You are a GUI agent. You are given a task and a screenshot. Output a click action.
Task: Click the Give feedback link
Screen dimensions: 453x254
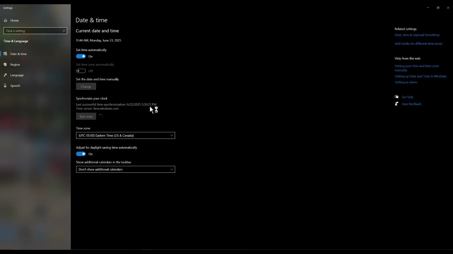click(x=412, y=104)
